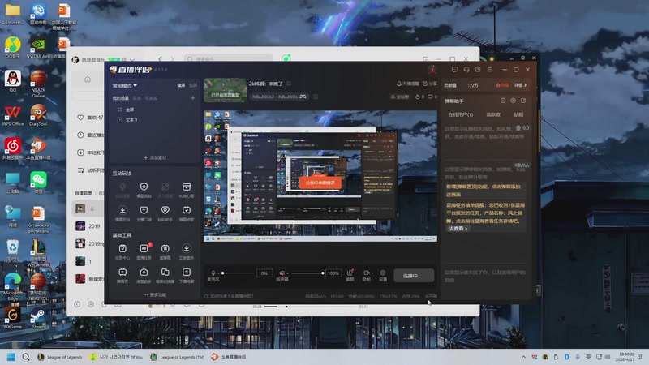Click 添加素材 add source button
The image size is (649, 365).
(155, 157)
